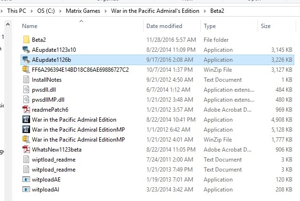Select the Beta2 folder name
The image size is (300, 201).
tap(39, 39)
